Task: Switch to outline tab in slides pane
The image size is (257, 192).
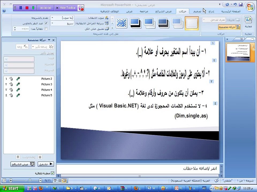Action: (x=241, y=39)
